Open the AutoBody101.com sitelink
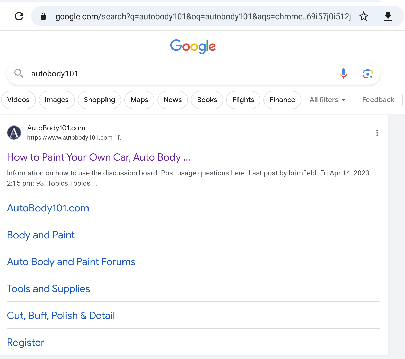Image resolution: width=405 pixels, height=359 pixels. coord(48,208)
